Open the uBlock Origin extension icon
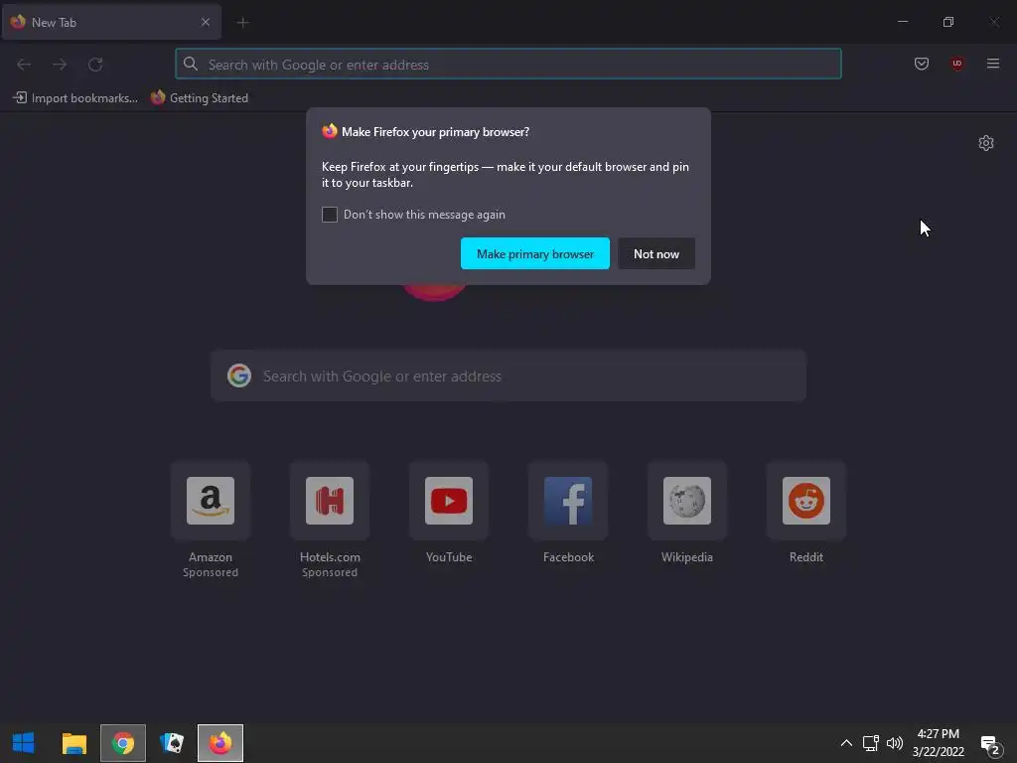1017x763 pixels. (956, 64)
